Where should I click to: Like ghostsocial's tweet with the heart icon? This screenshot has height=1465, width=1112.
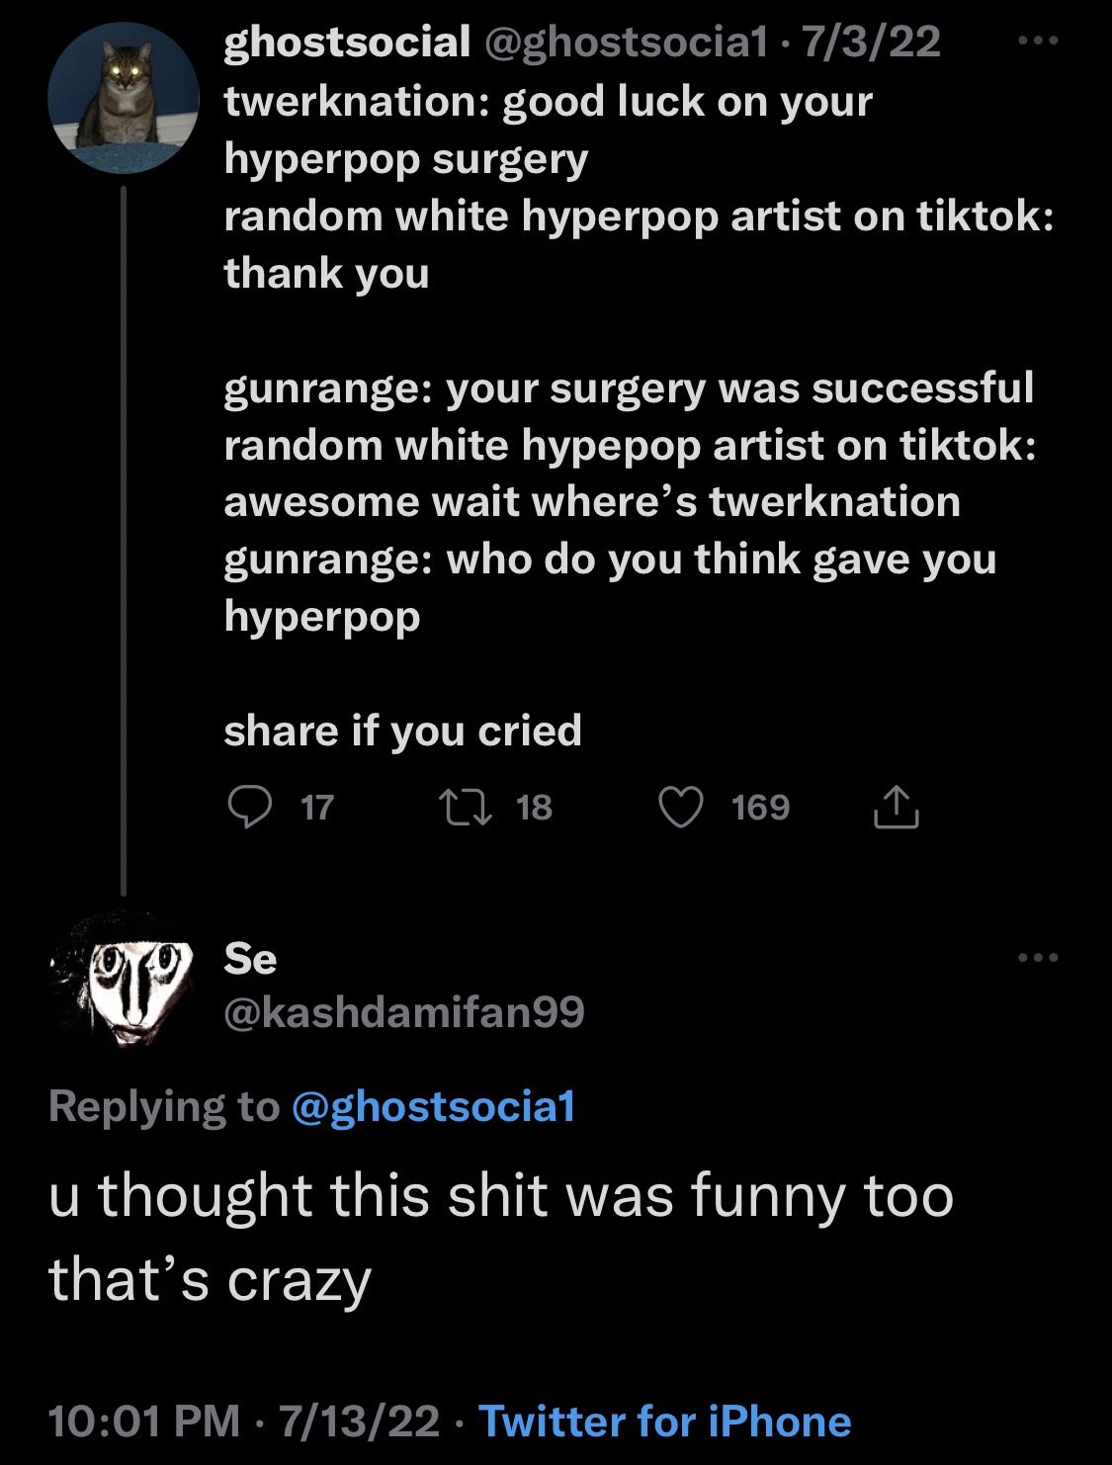coord(681,808)
